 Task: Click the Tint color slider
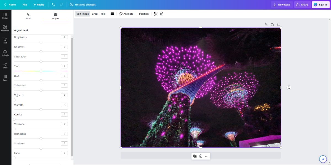pyautogui.click(x=41, y=71)
